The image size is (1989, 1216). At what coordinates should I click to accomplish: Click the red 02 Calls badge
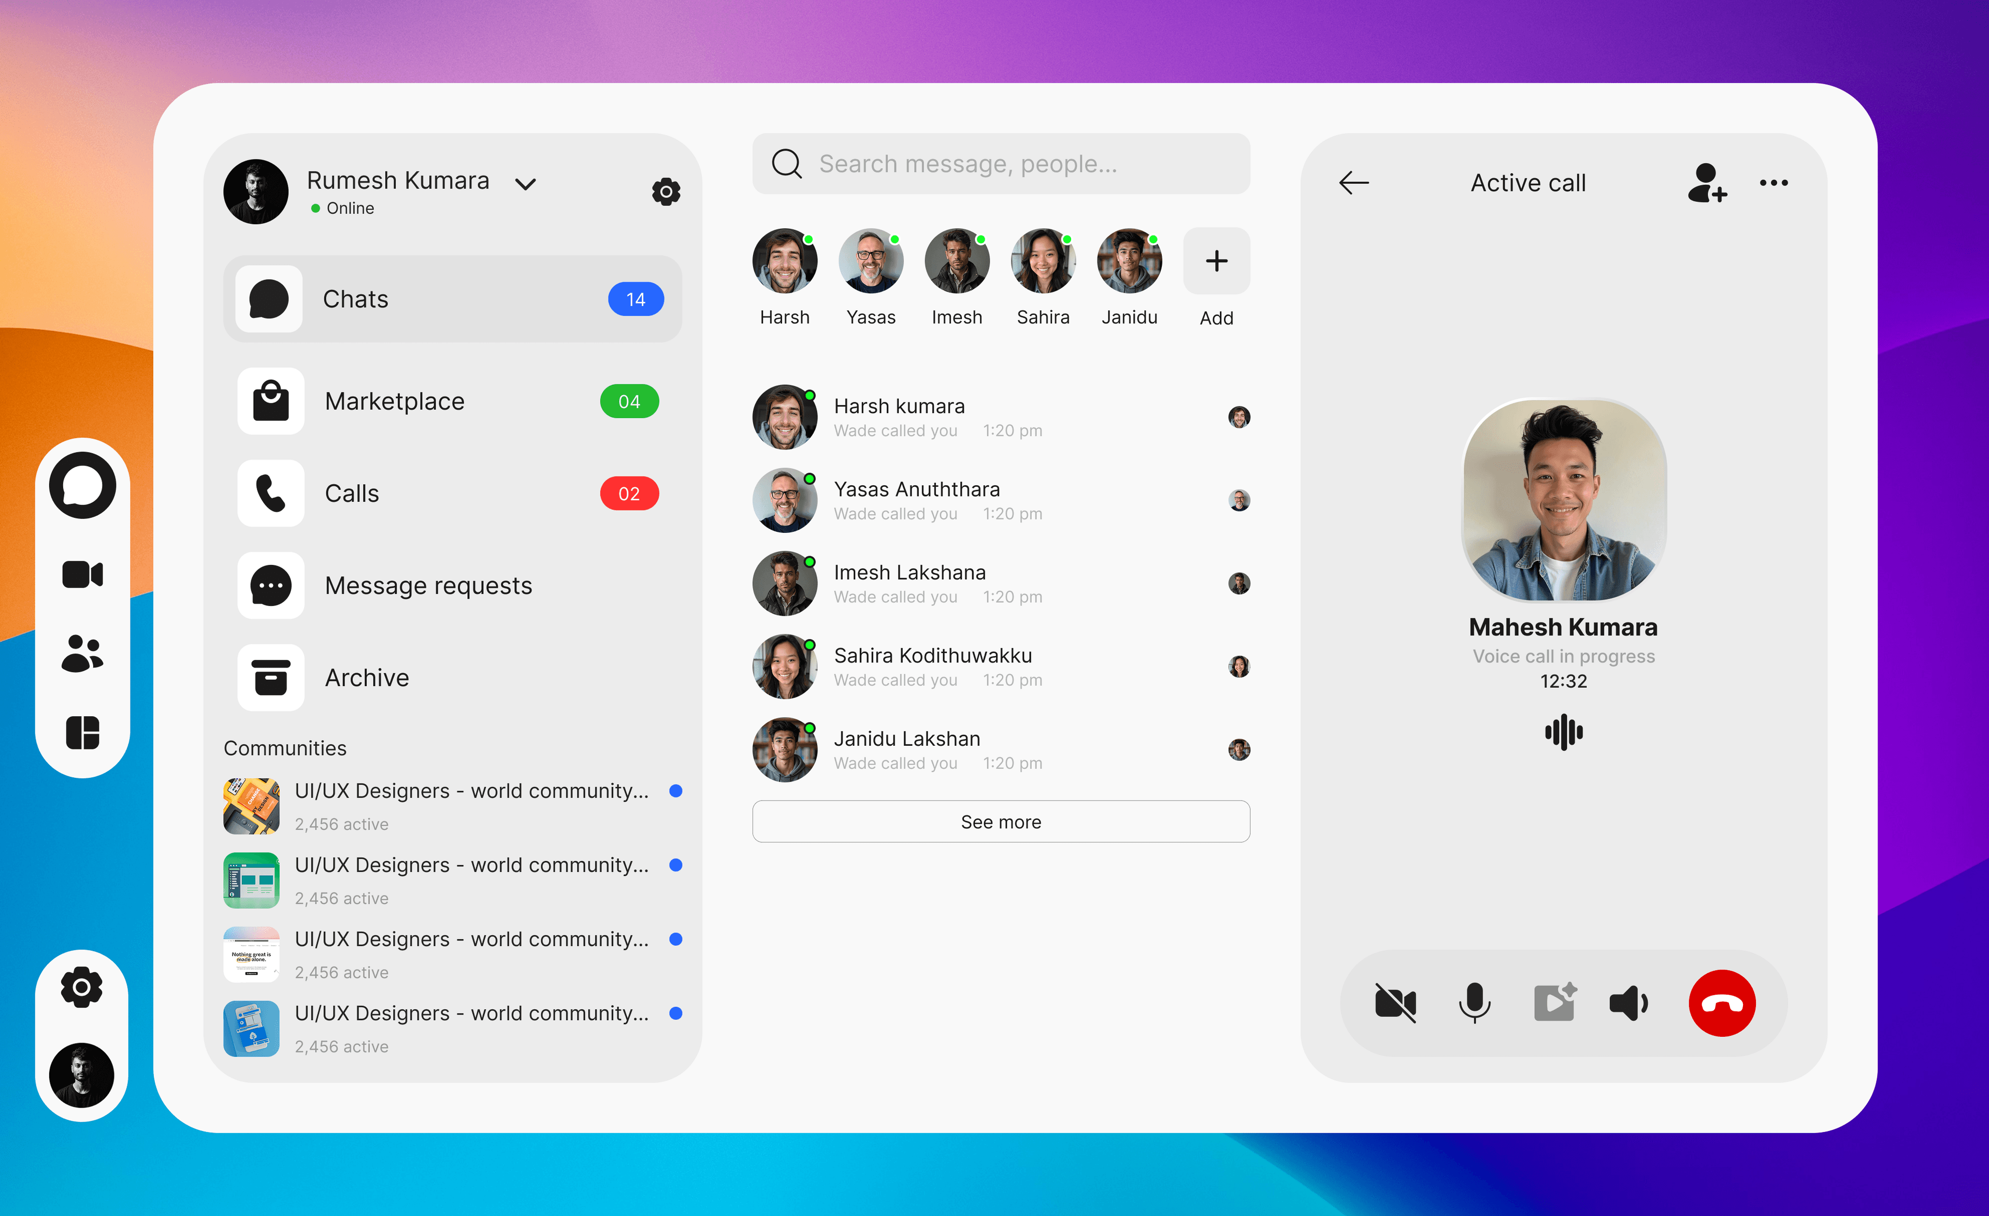[x=630, y=493]
